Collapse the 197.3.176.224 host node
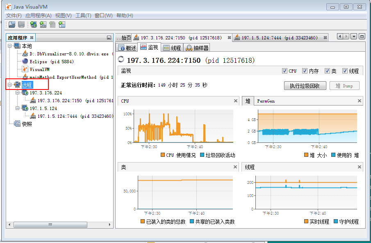This screenshot has width=371, height=243. coord(18,93)
